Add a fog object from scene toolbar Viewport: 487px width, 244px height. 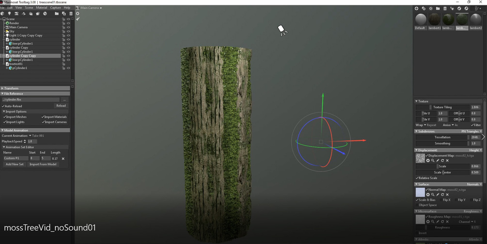(x=31, y=14)
